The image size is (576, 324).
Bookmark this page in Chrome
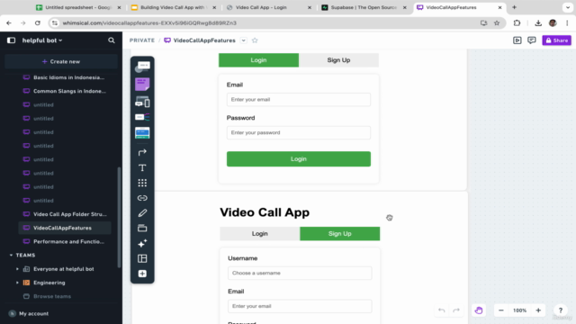point(497,23)
